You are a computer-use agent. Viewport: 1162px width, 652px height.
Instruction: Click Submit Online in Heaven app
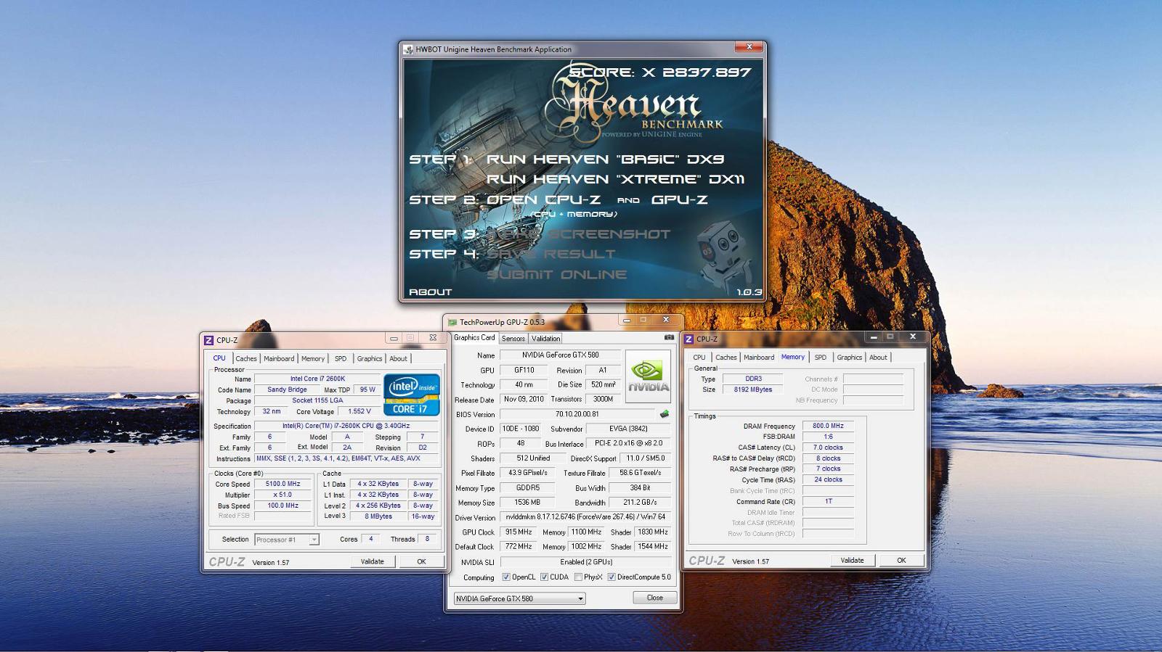coord(557,274)
